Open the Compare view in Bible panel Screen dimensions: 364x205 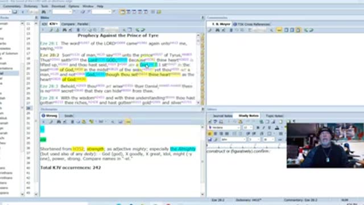point(68,24)
